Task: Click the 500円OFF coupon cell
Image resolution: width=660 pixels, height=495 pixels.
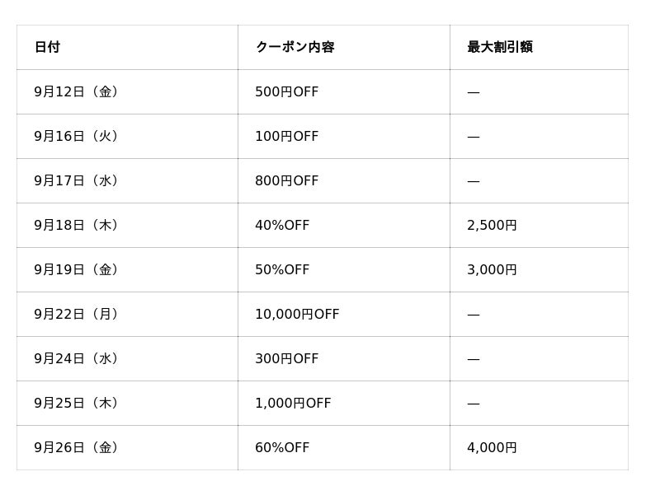Action: 286,91
